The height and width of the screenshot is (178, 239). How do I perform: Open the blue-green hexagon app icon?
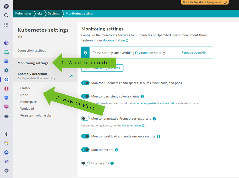[x=6, y=70]
